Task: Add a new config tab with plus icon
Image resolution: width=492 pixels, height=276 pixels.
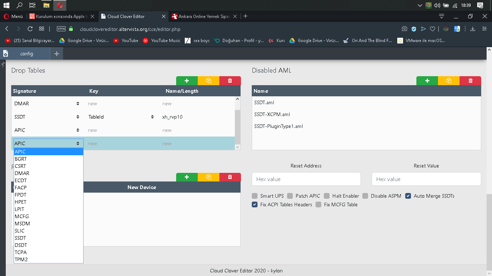Action: click(57, 54)
